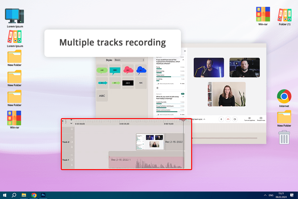Click the bearded man's video tile

[245, 67]
